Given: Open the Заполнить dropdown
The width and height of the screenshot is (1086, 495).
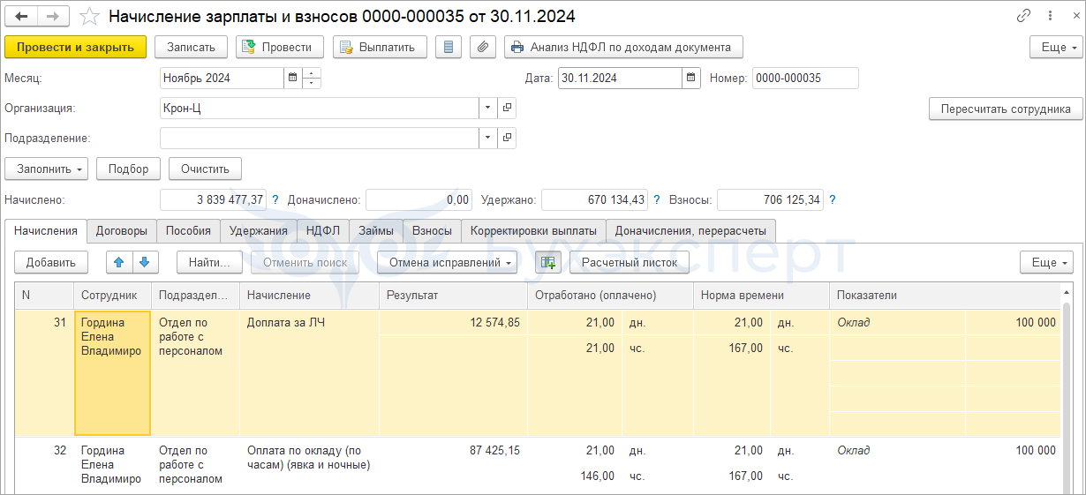Looking at the screenshot, I should click(46, 169).
